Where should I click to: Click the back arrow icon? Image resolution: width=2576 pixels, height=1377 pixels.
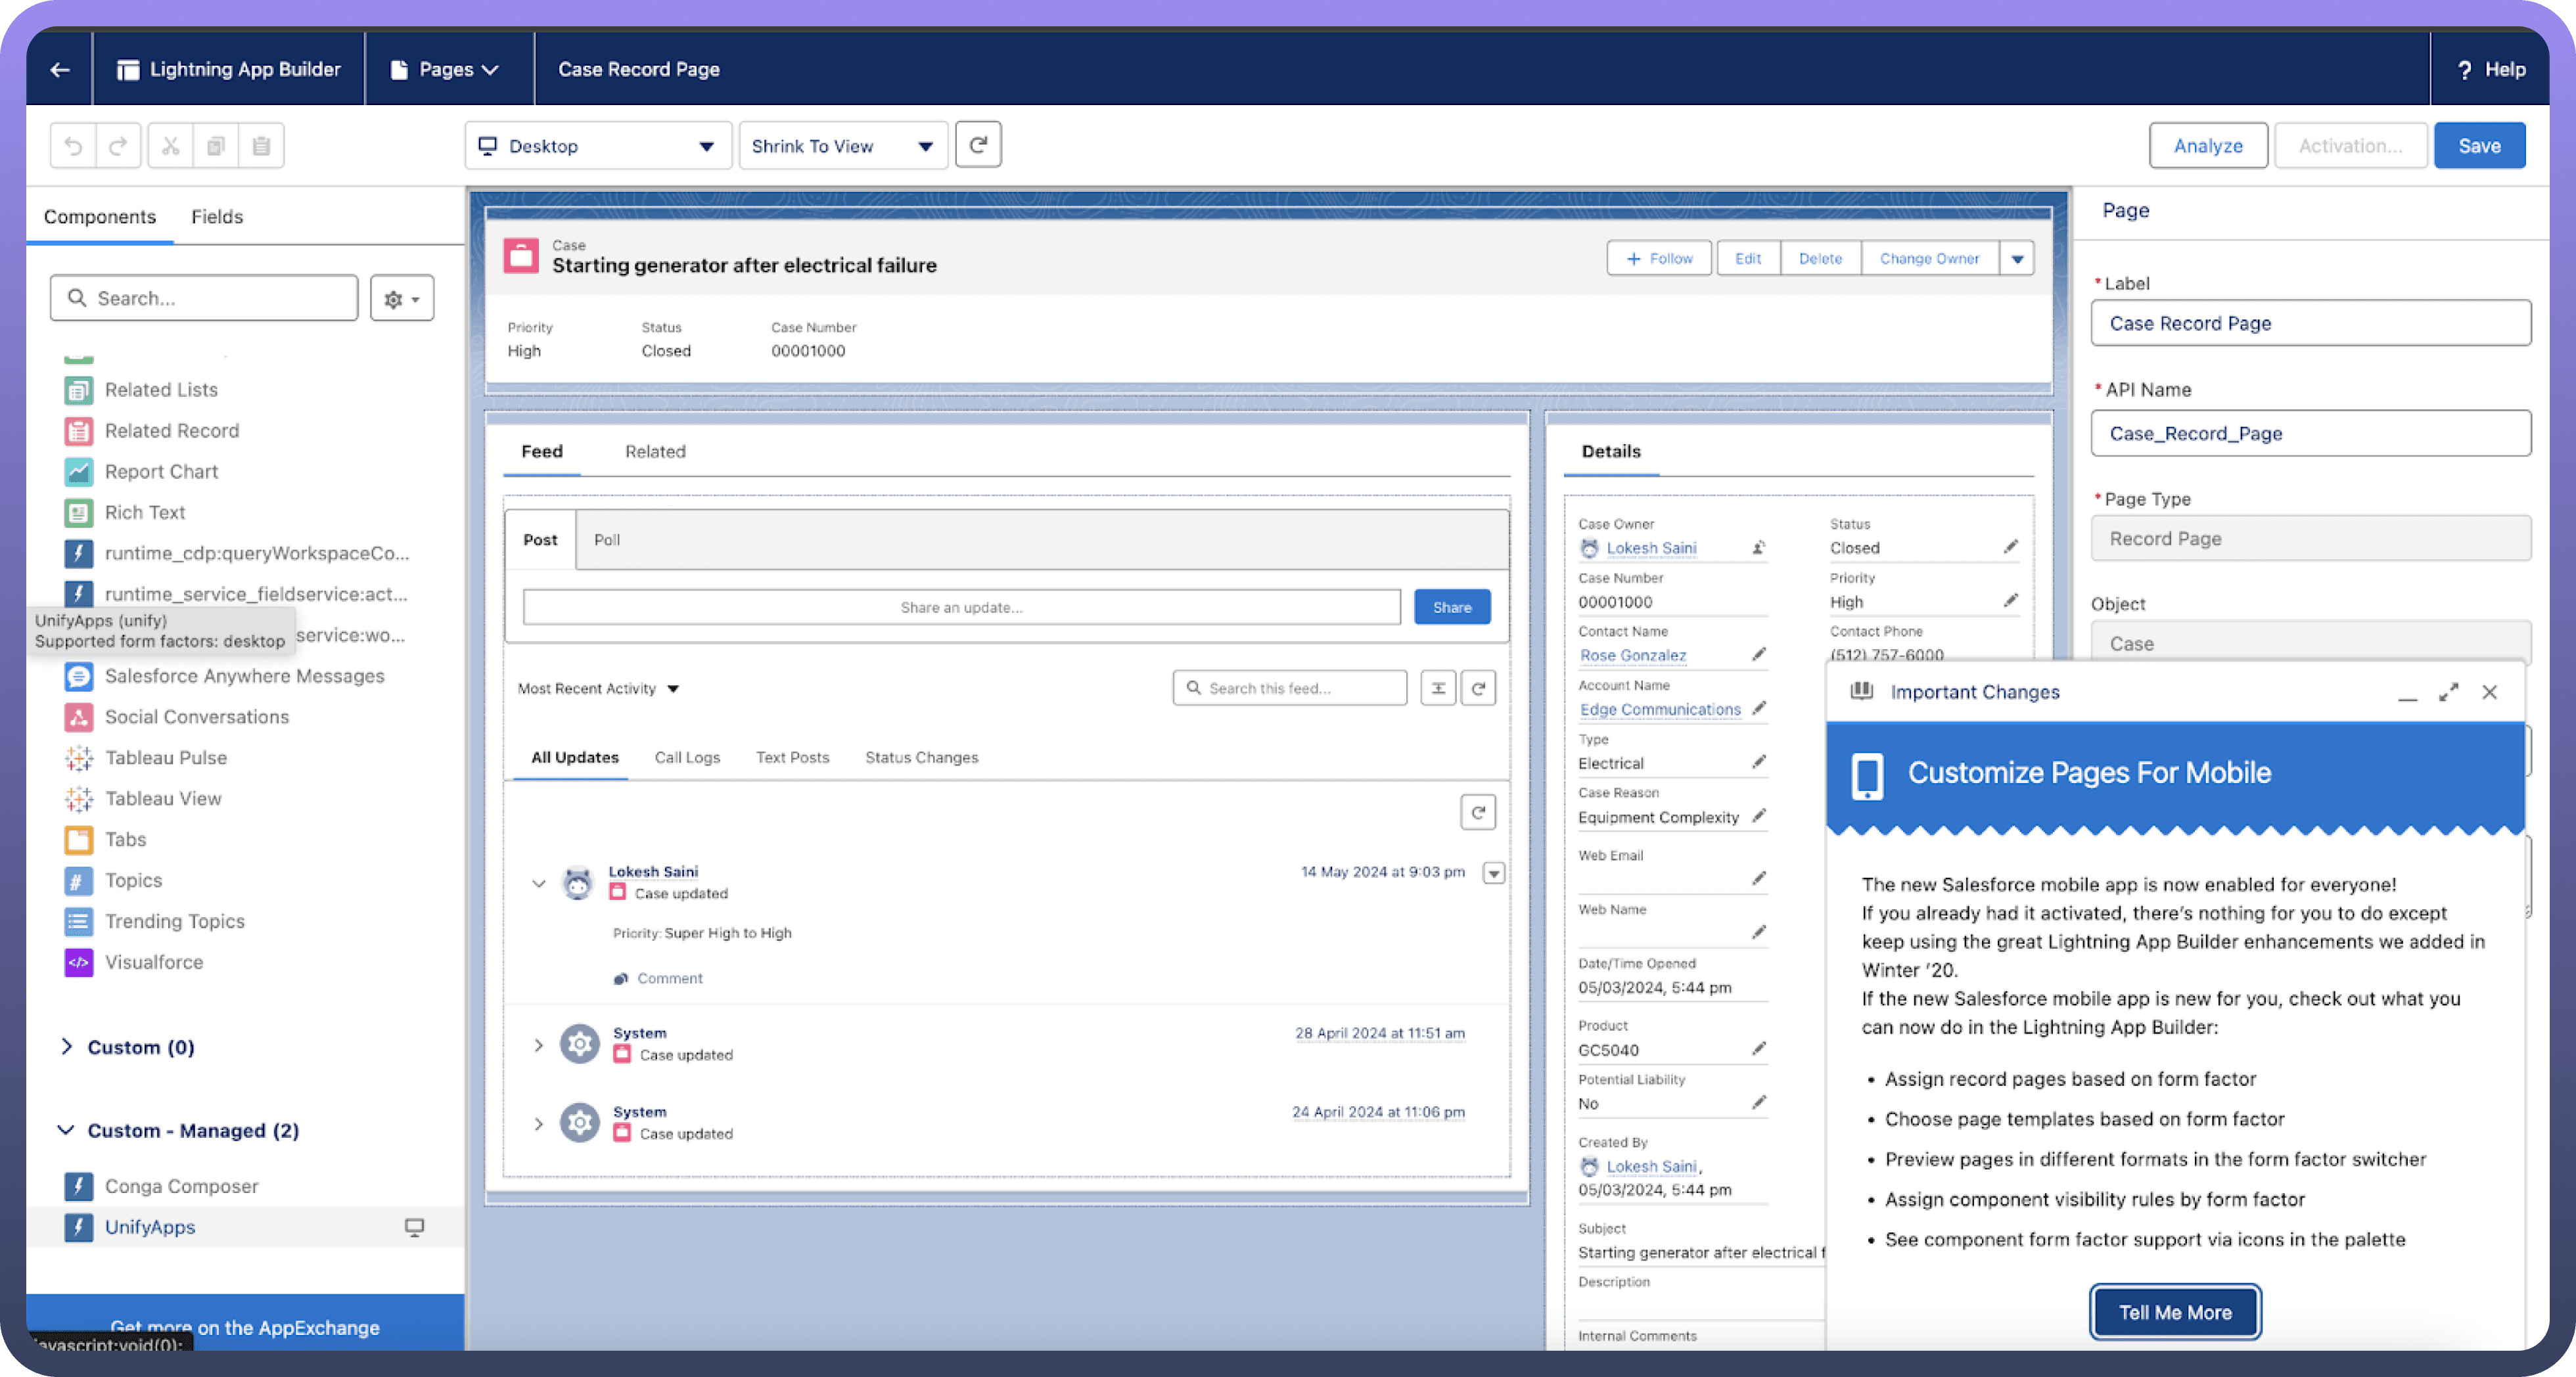tap(60, 69)
